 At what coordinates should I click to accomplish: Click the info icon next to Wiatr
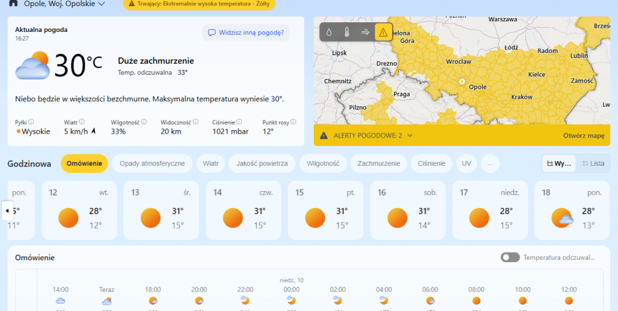(82, 122)
